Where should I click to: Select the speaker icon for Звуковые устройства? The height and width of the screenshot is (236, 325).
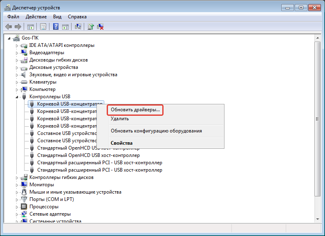(x=24, y=75)
